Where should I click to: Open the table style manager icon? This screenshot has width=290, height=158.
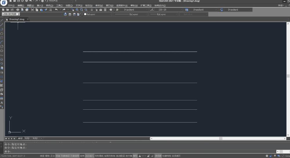[x=187, y=10]
